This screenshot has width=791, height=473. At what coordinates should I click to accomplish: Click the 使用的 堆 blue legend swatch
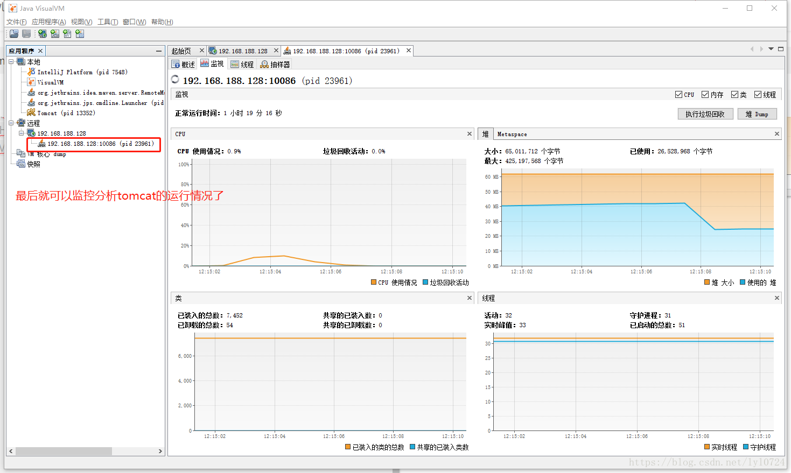[x=743, y=282]
